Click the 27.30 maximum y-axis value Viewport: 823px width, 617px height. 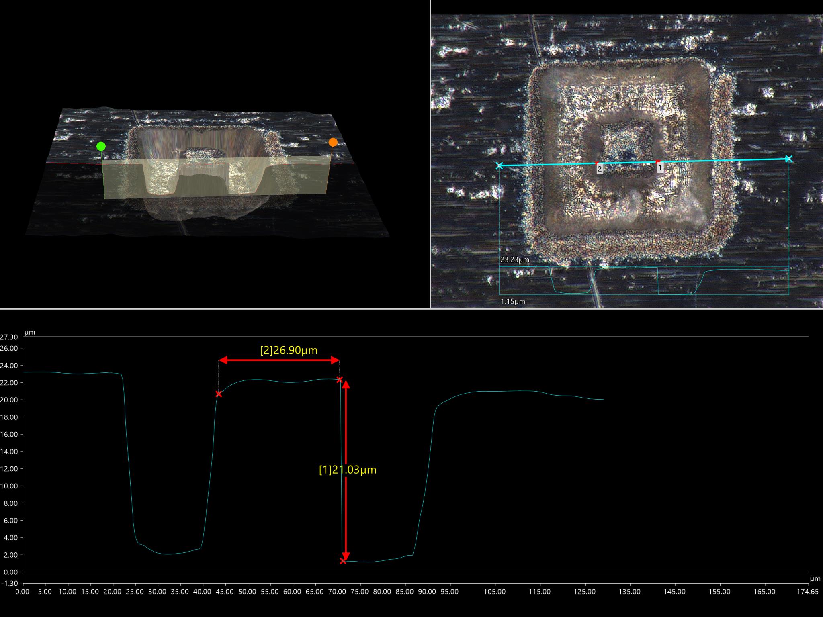click(9, 337)
